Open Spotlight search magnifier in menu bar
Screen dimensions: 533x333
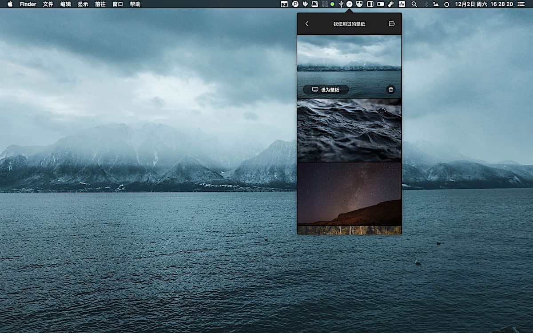(414, 4)
